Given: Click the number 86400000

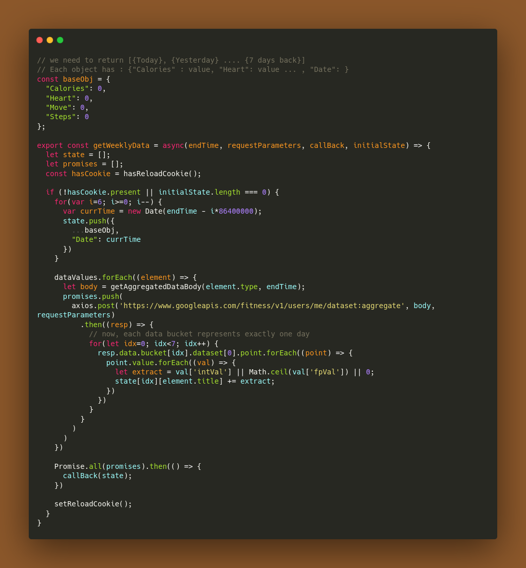Looking at the screenshot, I should 236,211.
